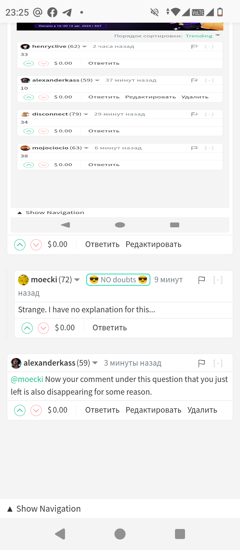This screenshot has width=240, height=550.
Task: Flag moecki's comment
Action: coord(201,280)
